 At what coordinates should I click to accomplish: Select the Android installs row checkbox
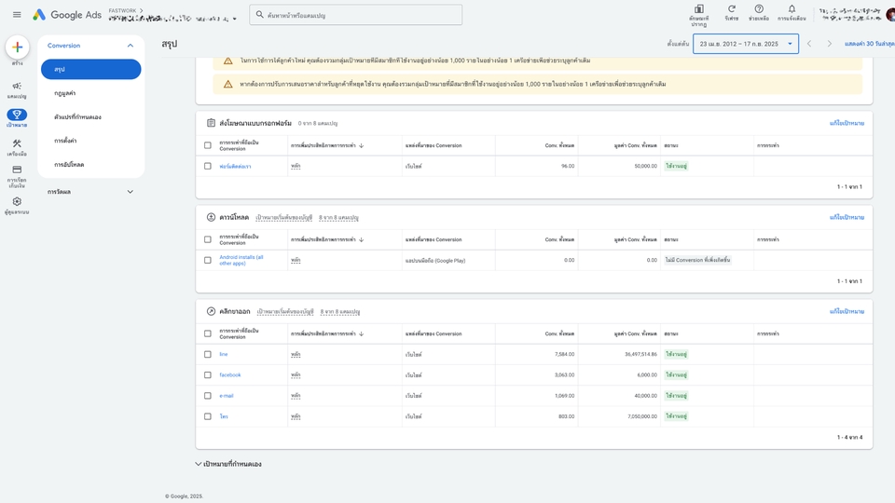click(x=208, y=260)
